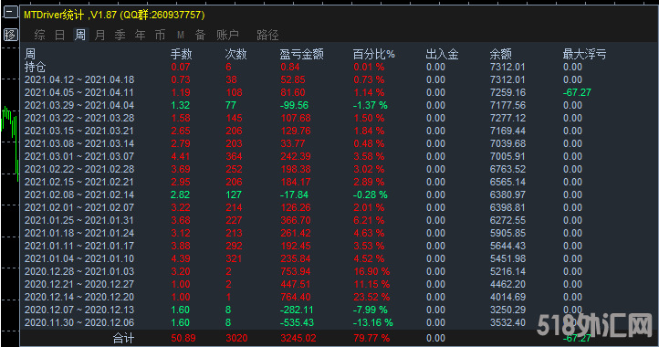Click the 移 move panel icon
Viewport: 659px width, 347px height.
pyautogui.click(x=11, y=35)
